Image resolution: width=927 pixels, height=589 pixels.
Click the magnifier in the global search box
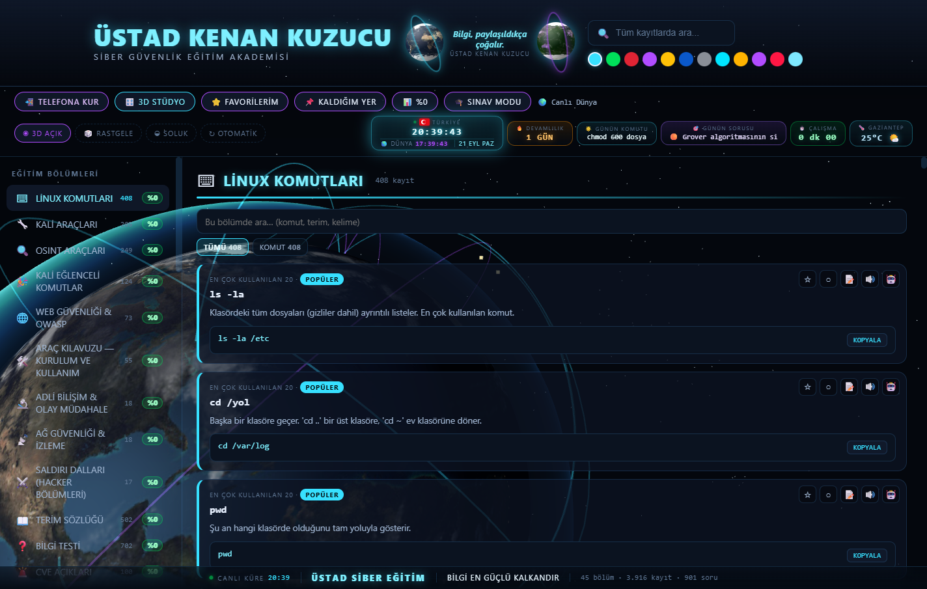[x=603, y=33]
